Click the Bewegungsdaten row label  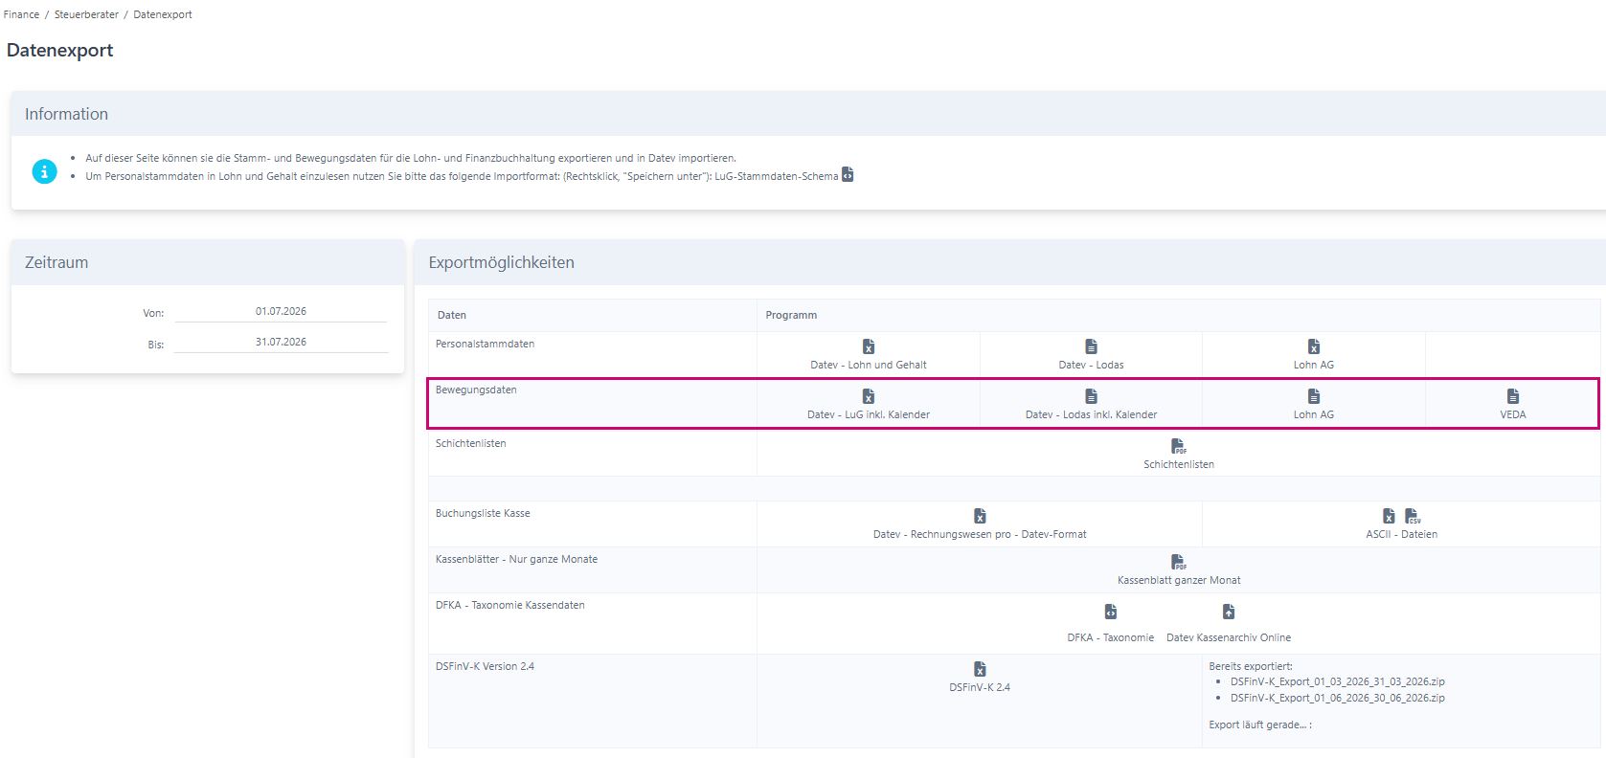point(476,390)
